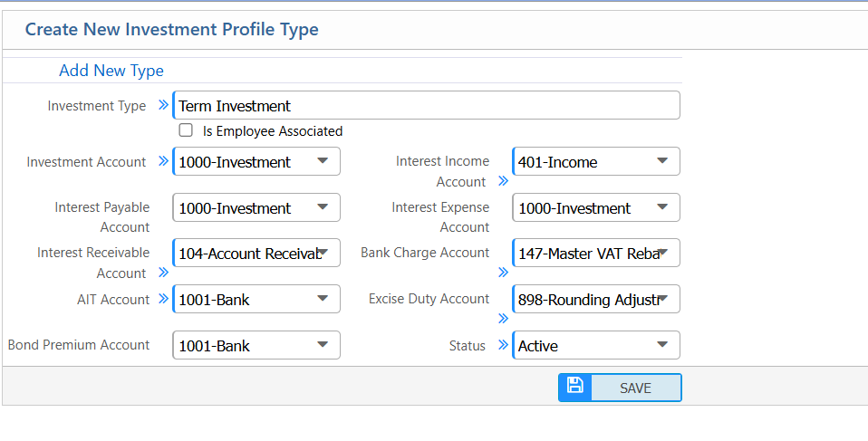Open the Bond Premium Account dropdown
868x441 pixels.
pos(256,345)
